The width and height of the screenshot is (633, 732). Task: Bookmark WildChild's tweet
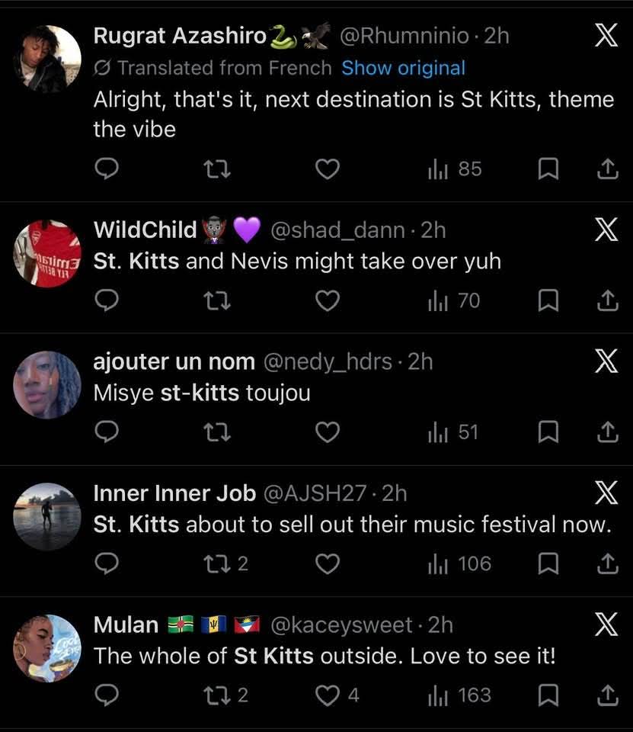click(x=548, y=301)
